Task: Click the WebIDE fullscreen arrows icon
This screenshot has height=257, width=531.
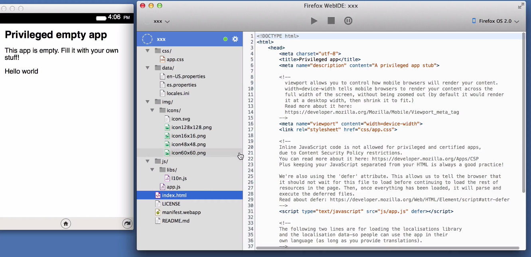Action: [521, 6]
